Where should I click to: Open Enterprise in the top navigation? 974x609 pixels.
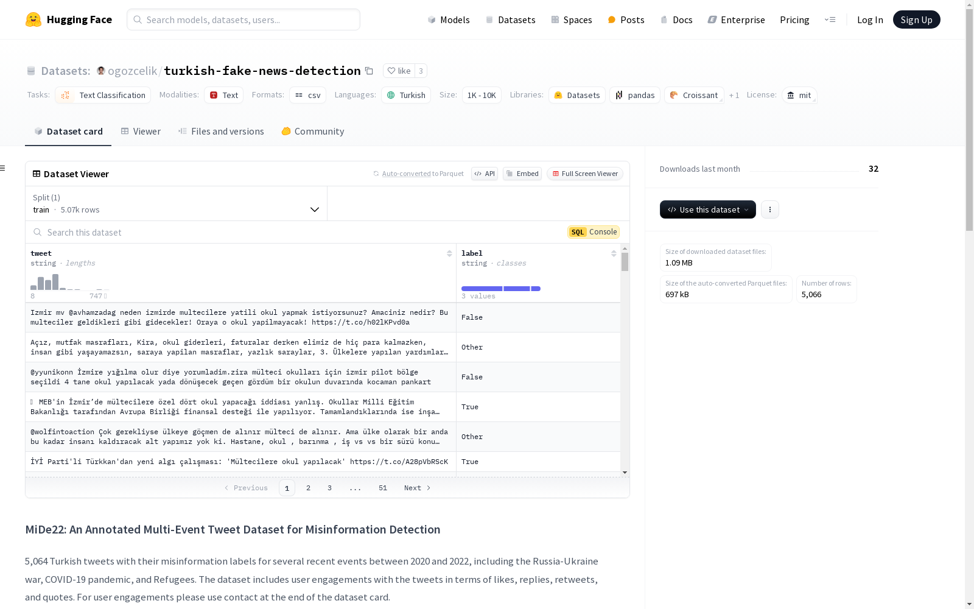click(x=737, y=19)
